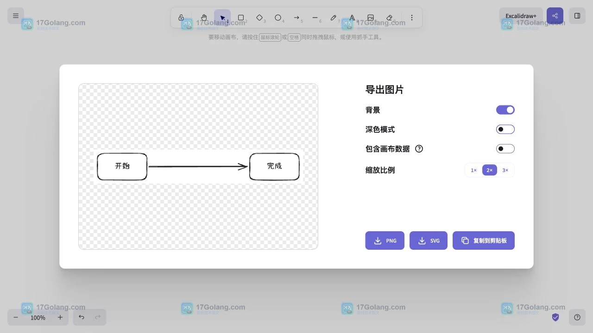Click the share collaboration icon button
This screenshot has width=593, height=333.
[555, 16]
